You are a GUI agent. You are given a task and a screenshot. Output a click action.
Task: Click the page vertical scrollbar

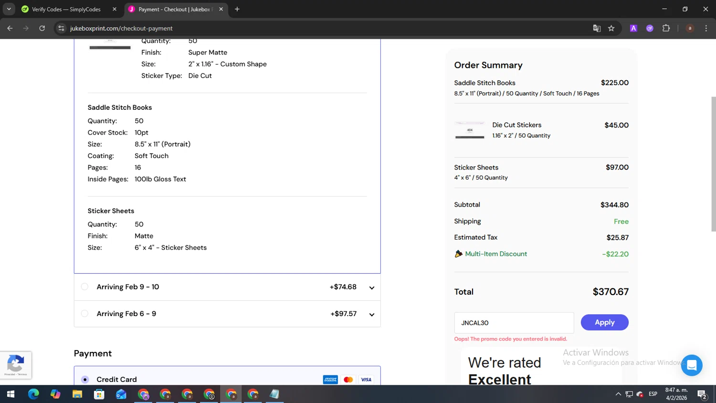click(714, 165)
